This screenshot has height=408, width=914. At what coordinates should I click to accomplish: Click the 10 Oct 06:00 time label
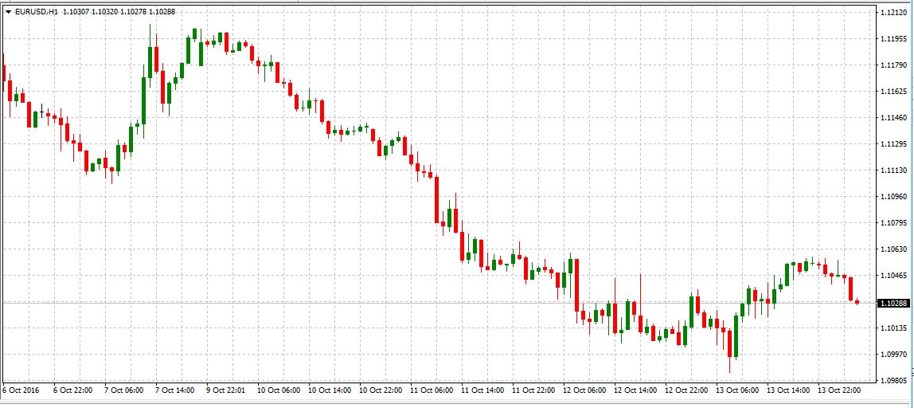tap(279, 390)
